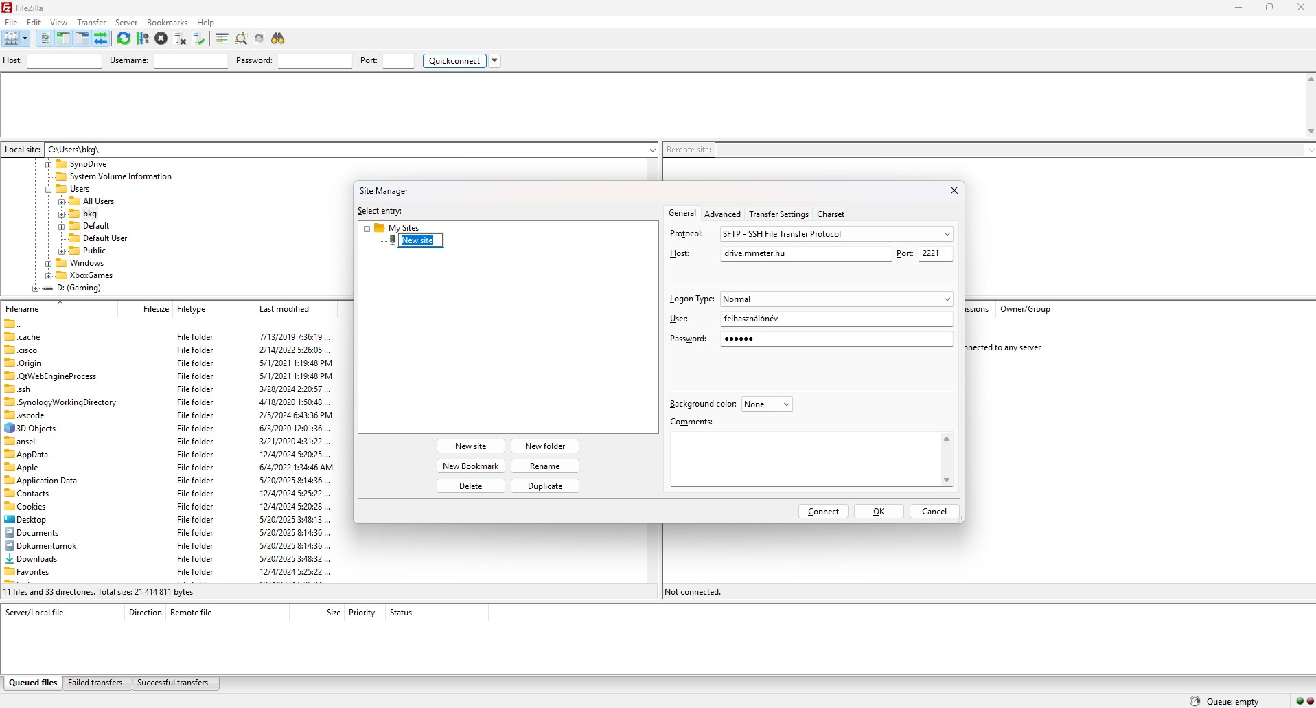Viewport: 1316px width, 708px height.
Task: Open the File menu
Action: click(x=11, y=23)
